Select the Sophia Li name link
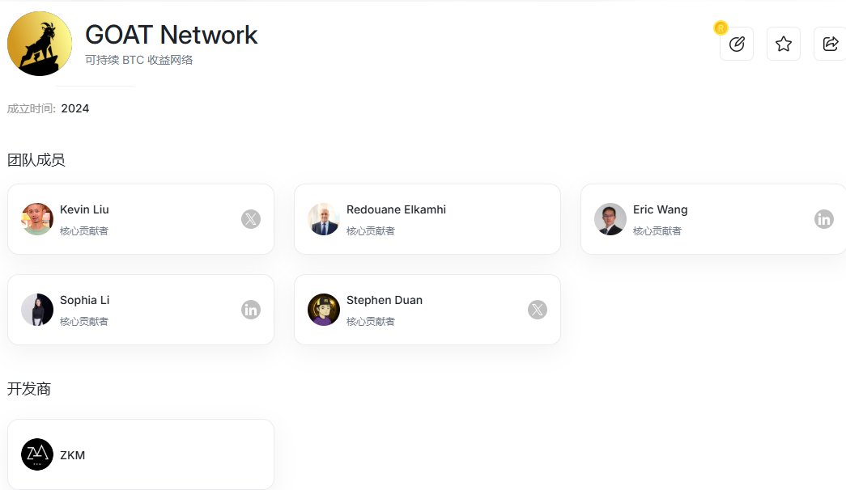The width and height of the screenshot is (846, 490). click(x=85, y=300)
